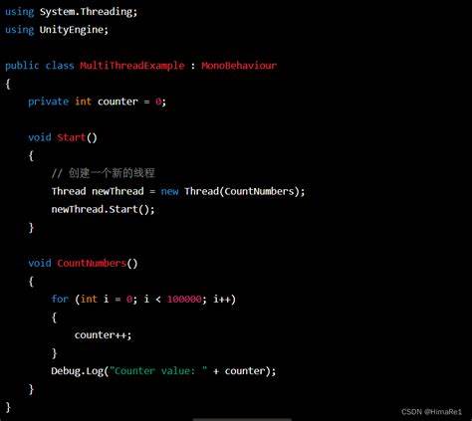Click the for keyword
This screenshot has height=421, width=472.
60,299
